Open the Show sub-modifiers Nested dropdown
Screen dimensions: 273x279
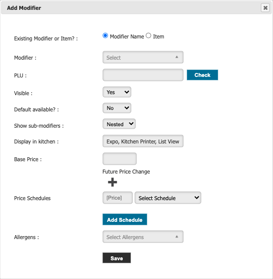coord(119,124)
